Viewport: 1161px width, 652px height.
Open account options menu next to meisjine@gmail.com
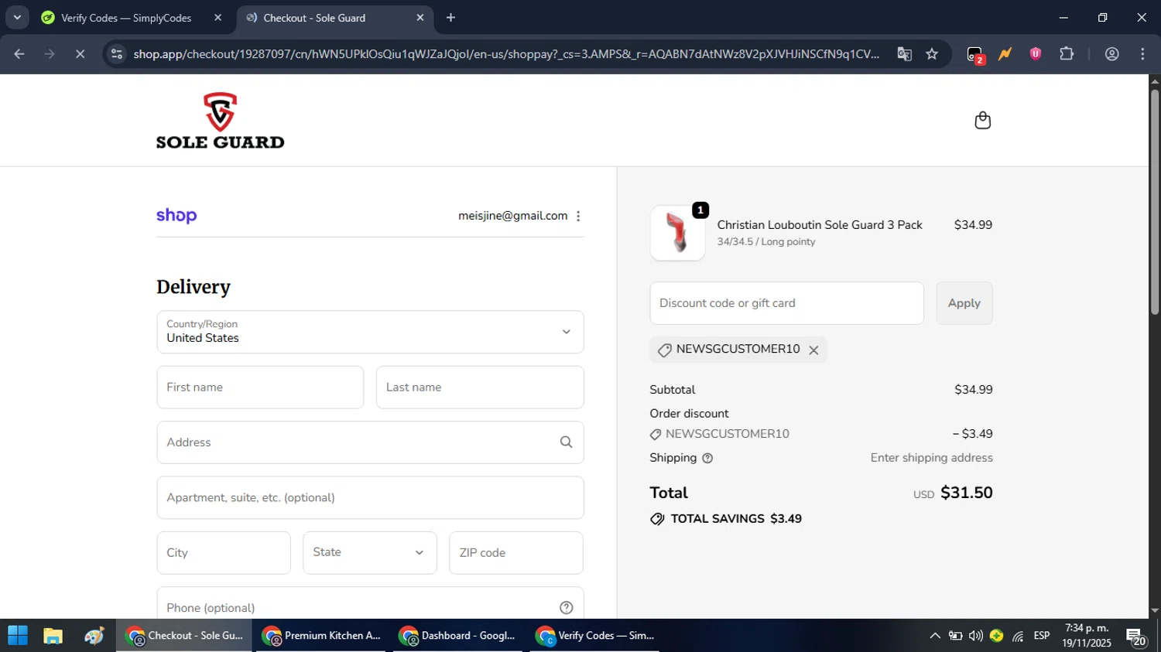tap(578, 216)
